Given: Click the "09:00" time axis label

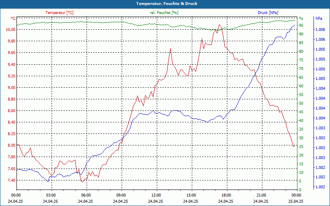Looking at the screenshot, I should (120, 195).
